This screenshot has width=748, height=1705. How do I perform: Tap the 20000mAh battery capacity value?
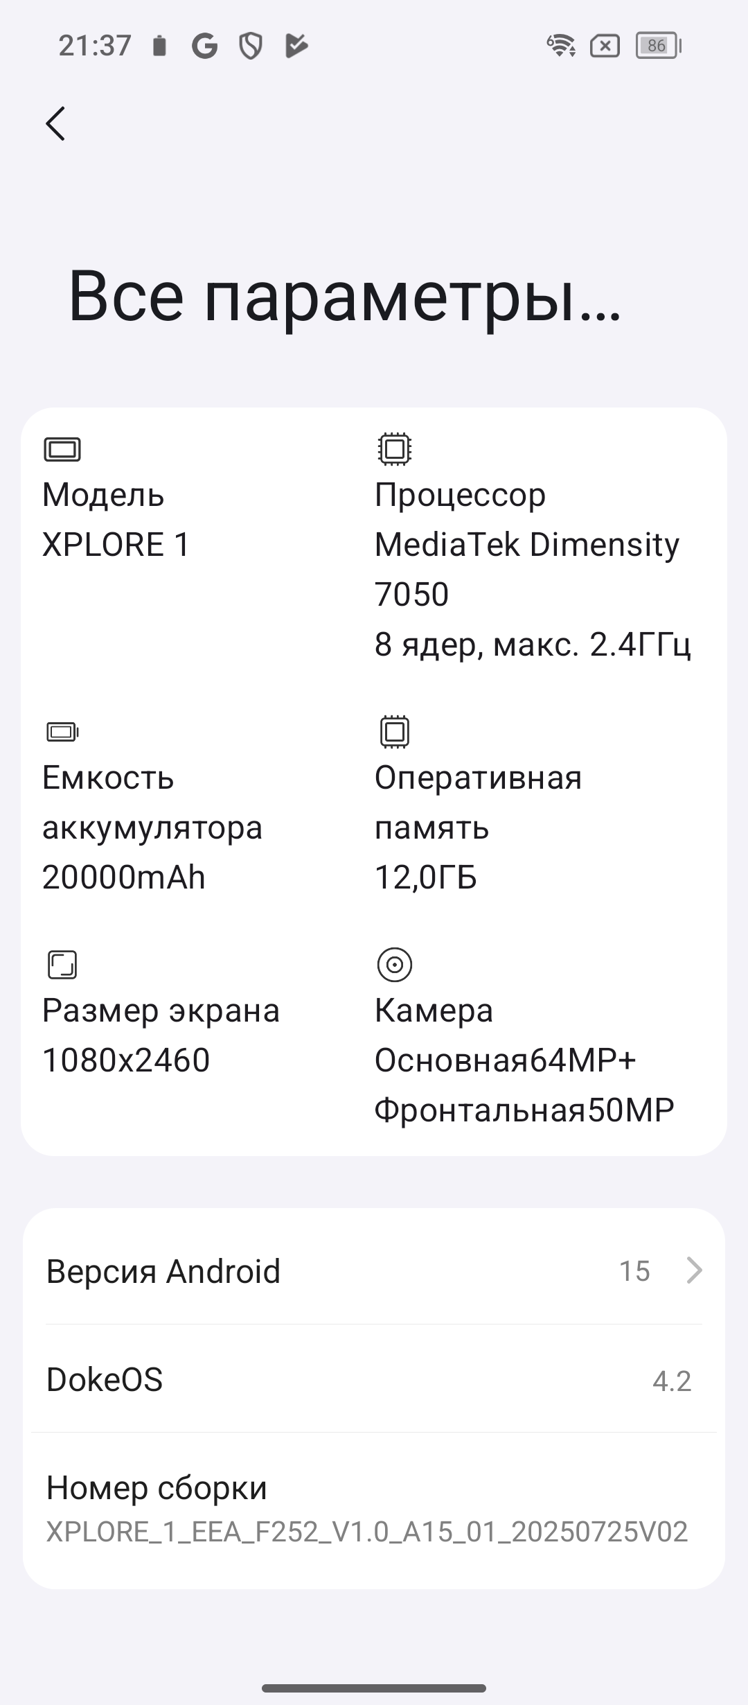pos(124,877)
